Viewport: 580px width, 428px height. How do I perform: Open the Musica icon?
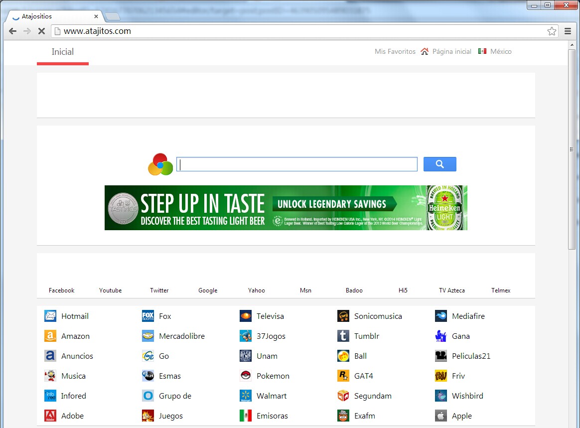50,376
